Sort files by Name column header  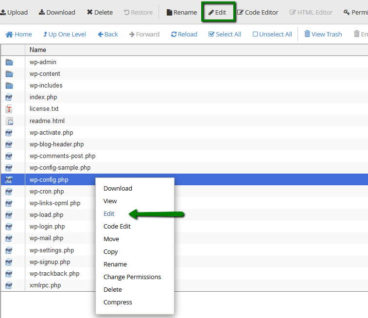point(38,50)
